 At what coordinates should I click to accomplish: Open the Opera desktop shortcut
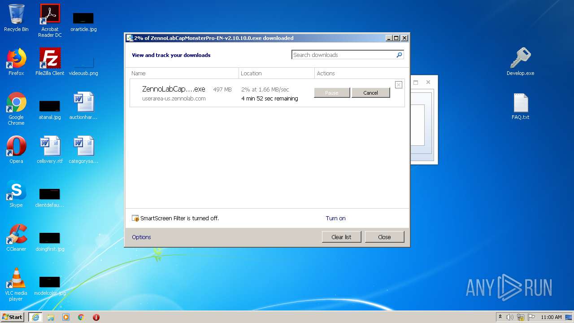[16, 150]
